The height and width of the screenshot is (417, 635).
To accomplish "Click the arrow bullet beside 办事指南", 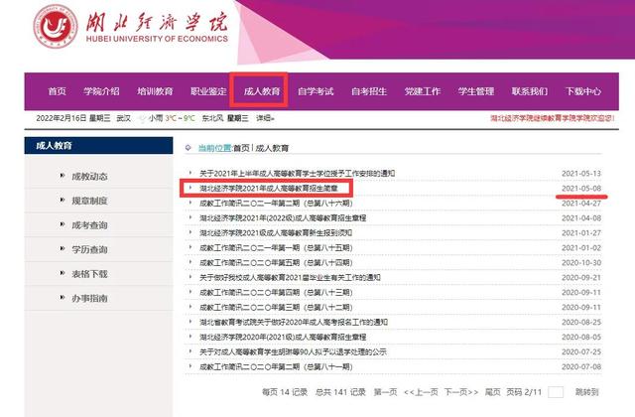I will pos(63,297).
